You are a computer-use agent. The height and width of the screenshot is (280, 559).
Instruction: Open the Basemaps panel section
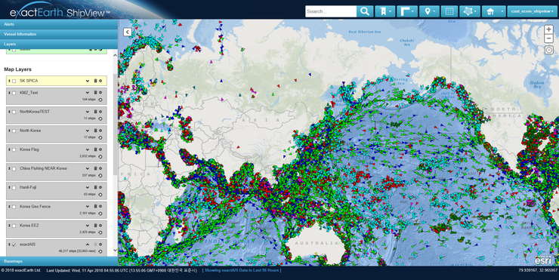(x=59, y=261)
